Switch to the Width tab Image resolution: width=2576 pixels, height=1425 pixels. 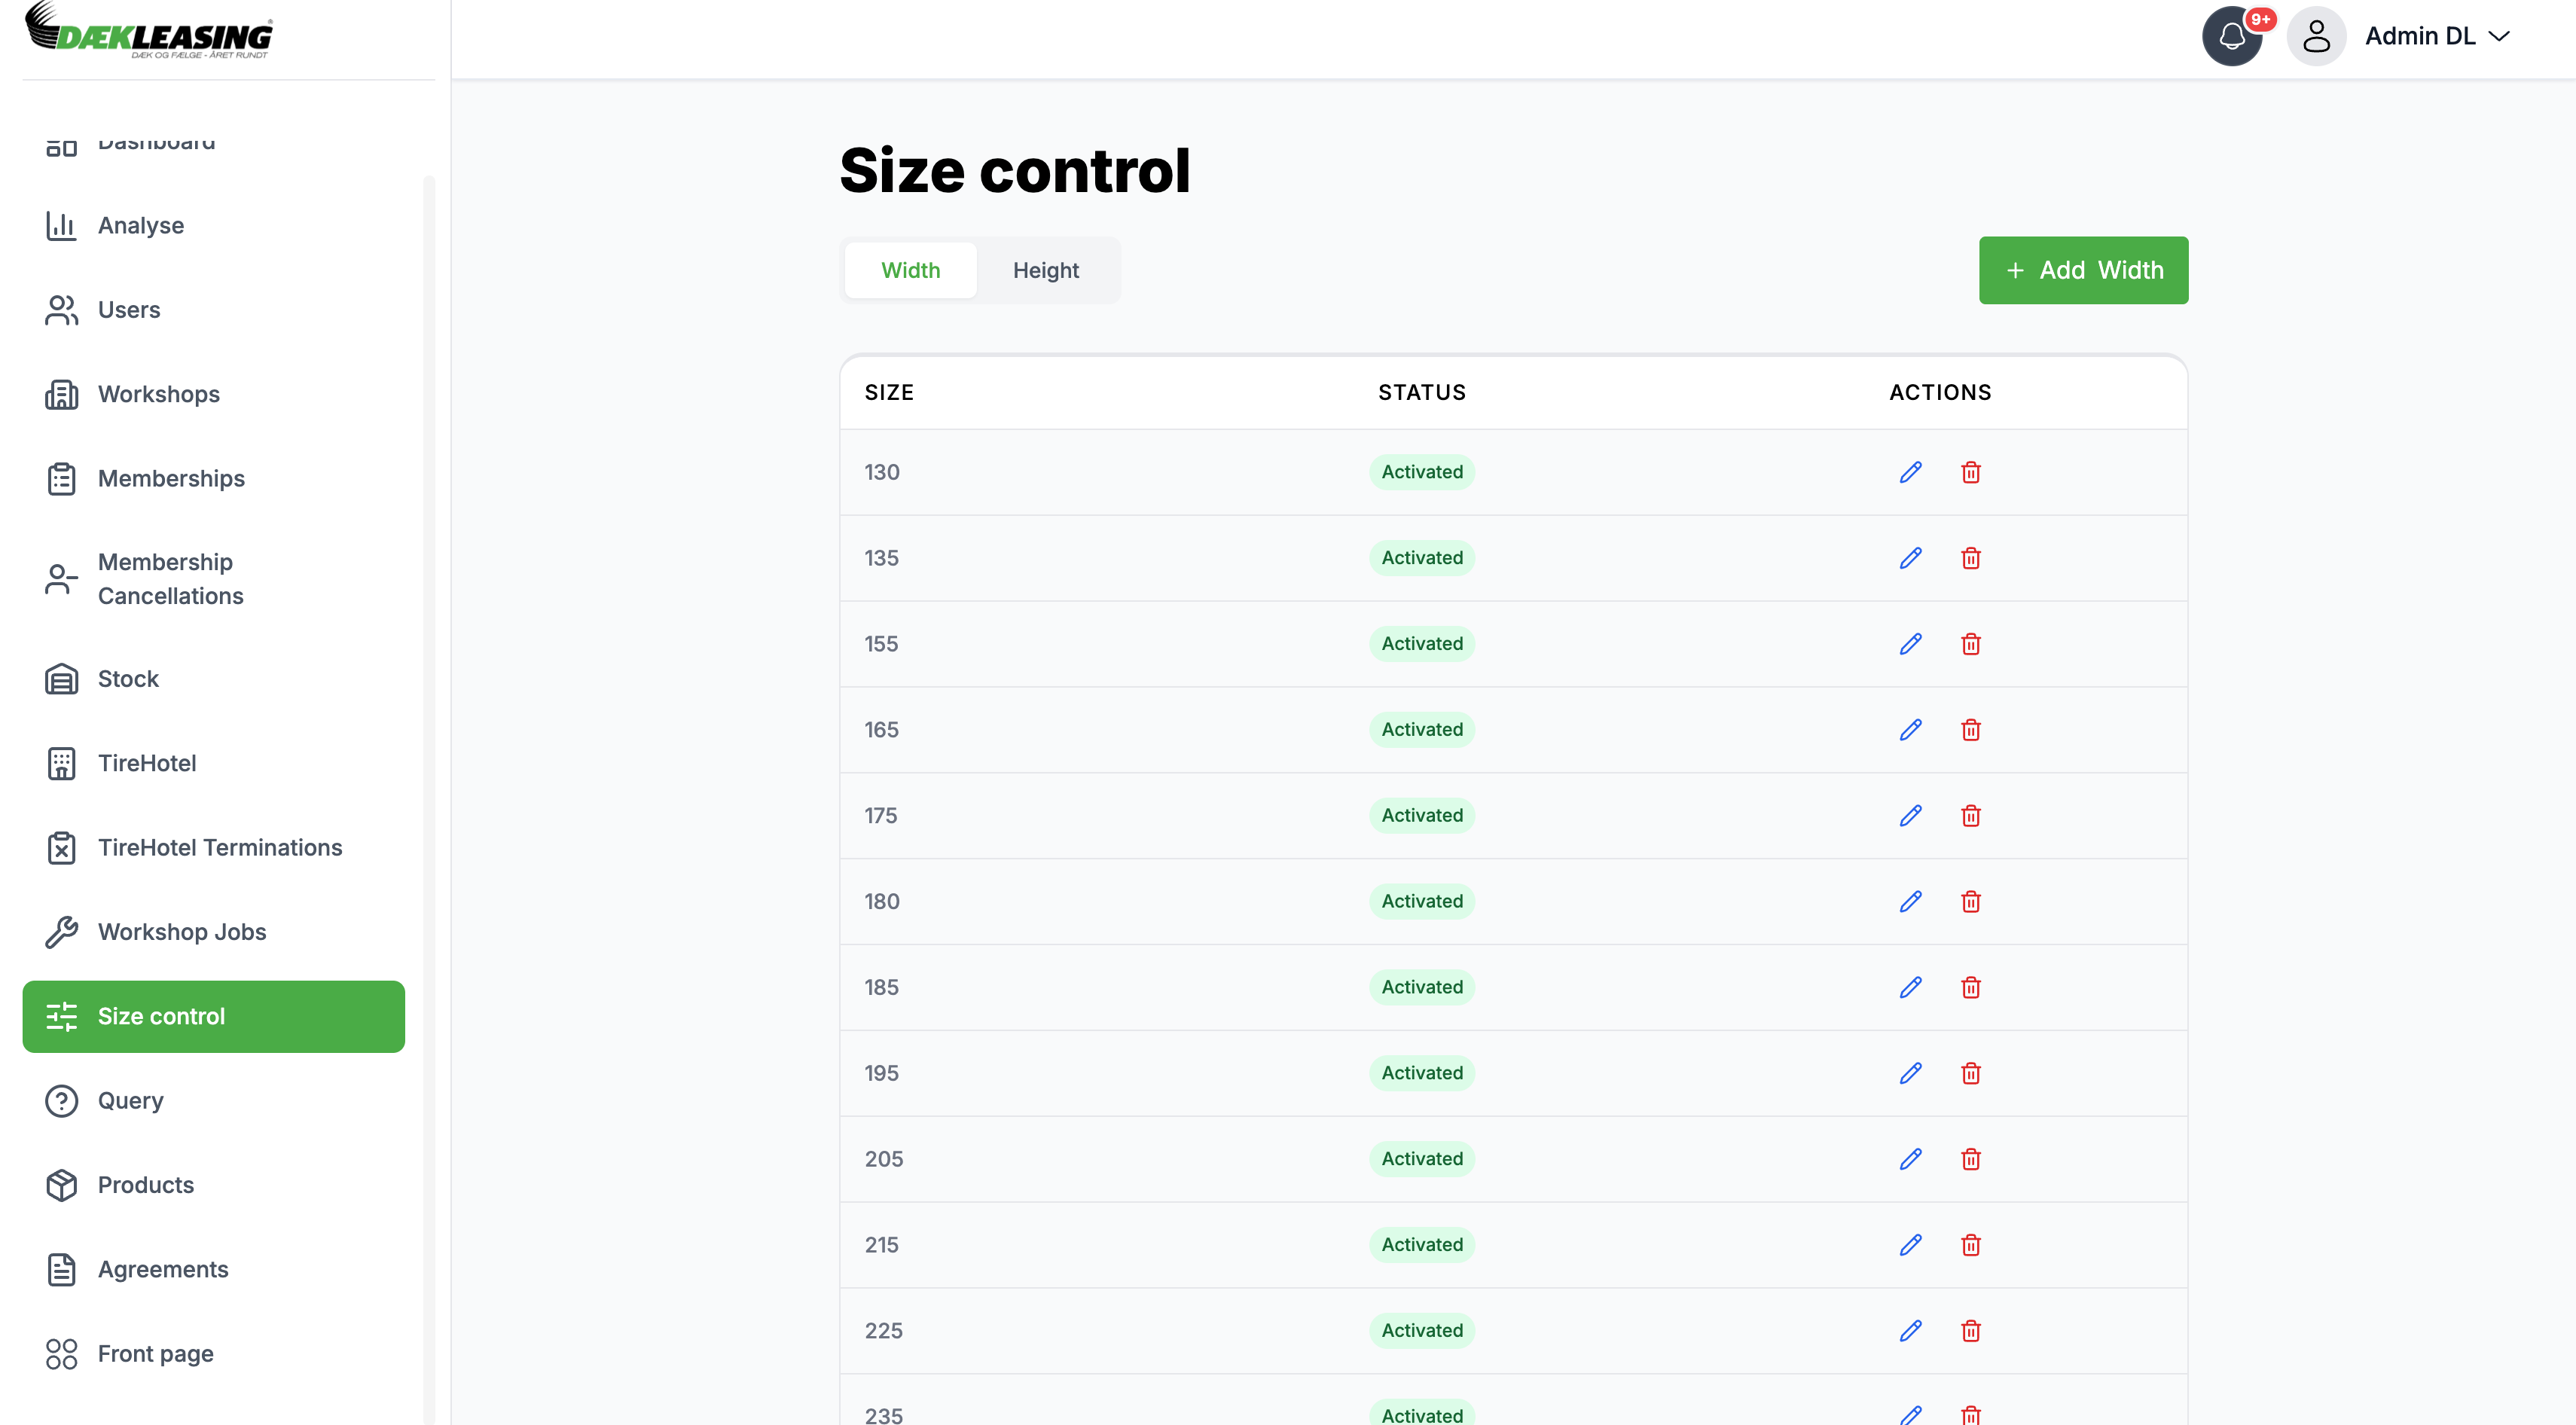910,270
